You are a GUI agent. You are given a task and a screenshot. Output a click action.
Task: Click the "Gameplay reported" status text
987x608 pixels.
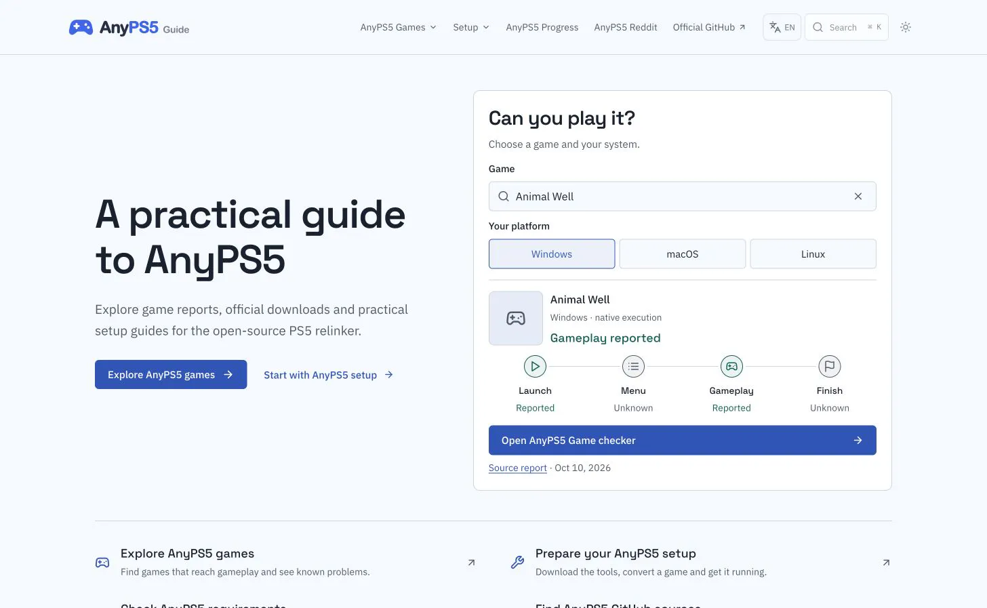pyautogui.click(x=605, y=338)
